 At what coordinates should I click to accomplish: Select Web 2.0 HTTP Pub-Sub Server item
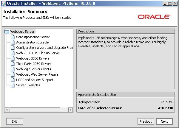point(38,53)
